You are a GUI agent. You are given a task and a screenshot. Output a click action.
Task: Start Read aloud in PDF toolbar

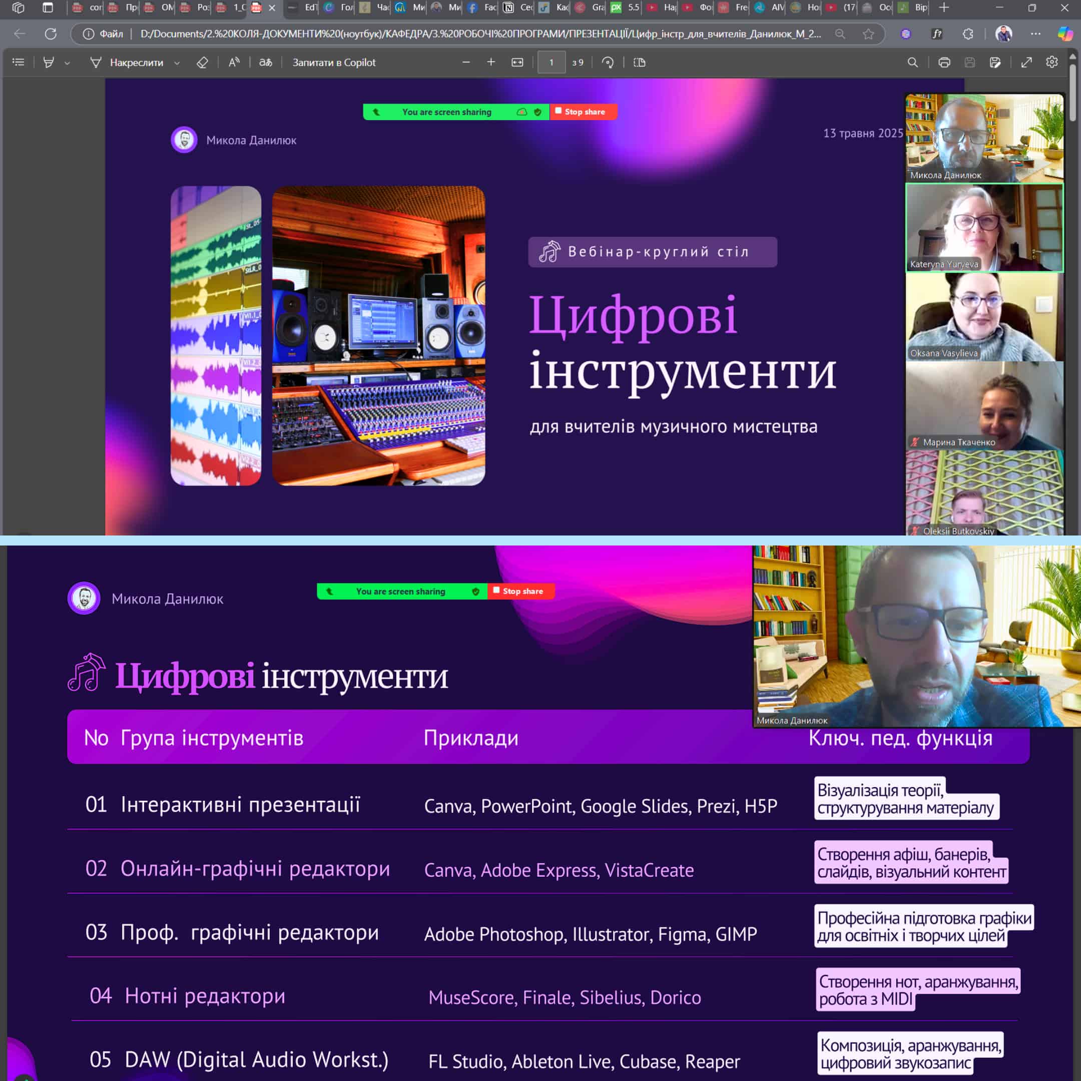click(234, 62)
